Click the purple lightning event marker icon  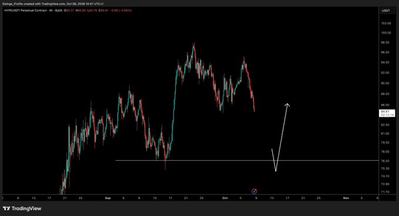pyautogui.click(x=254, y=191)
